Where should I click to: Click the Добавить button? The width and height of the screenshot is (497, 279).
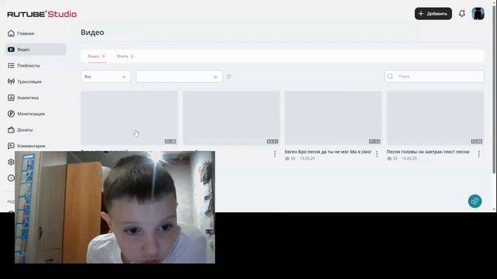[433, 14]
